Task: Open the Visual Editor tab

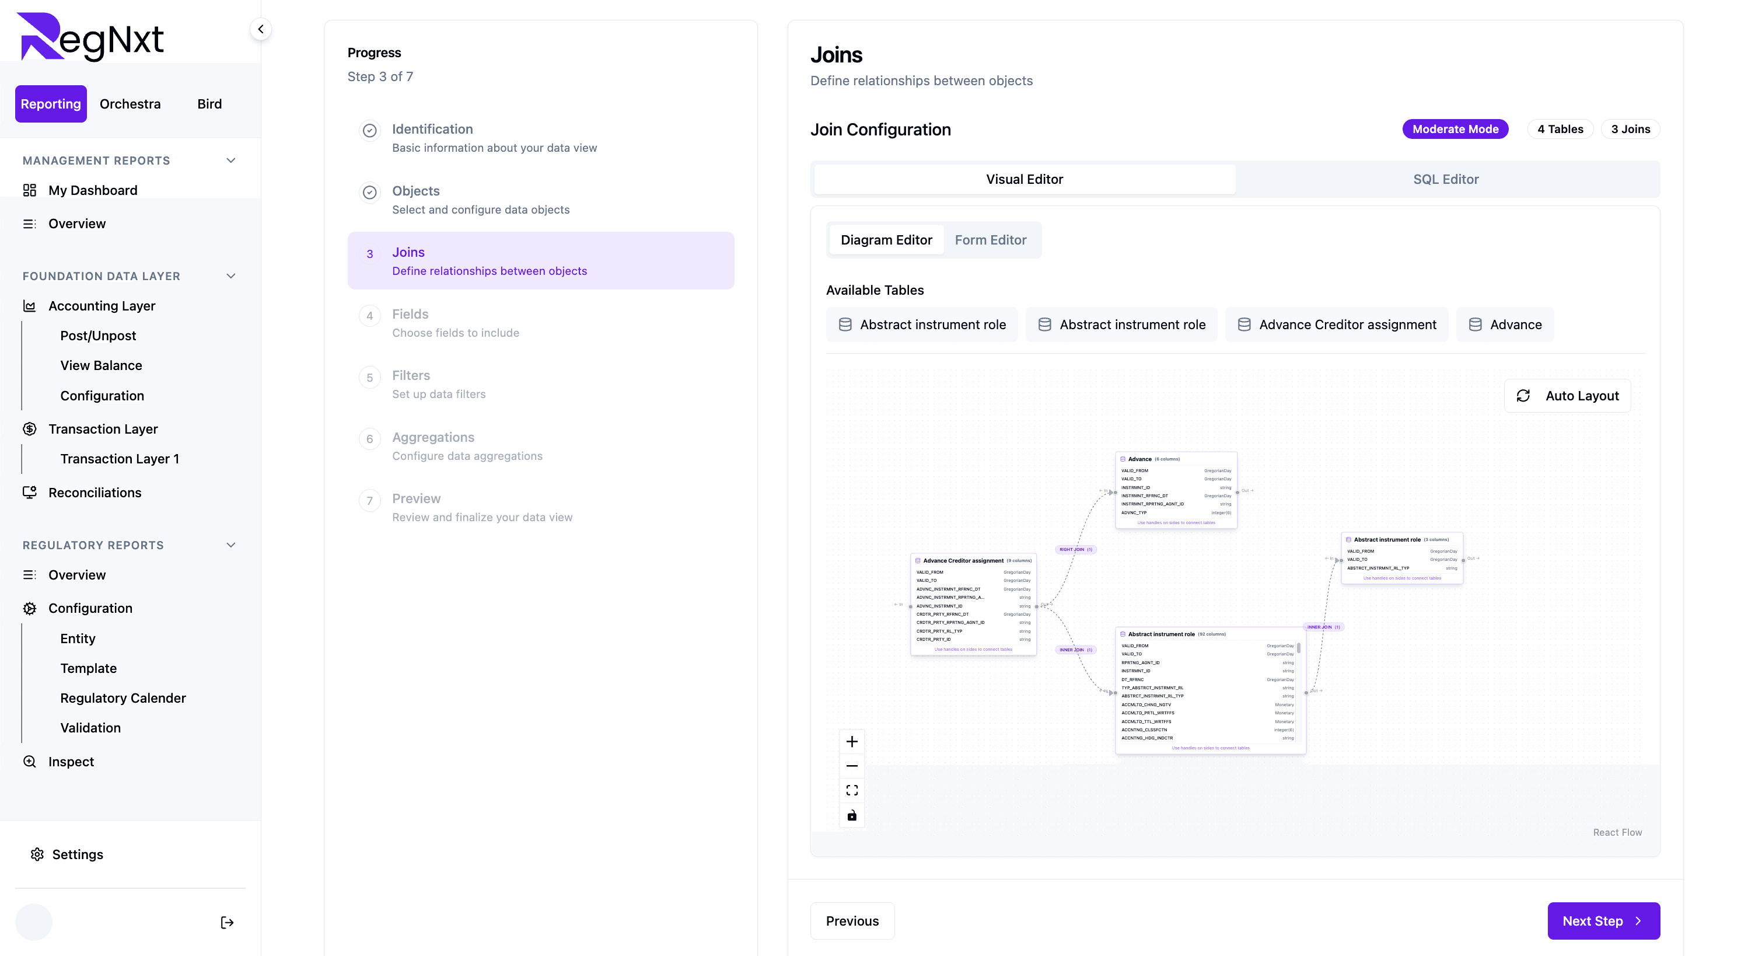Action: [1024, 179]
